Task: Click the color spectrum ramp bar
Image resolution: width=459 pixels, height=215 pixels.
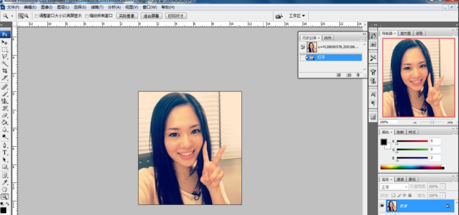Action: [x=411, y=168]
